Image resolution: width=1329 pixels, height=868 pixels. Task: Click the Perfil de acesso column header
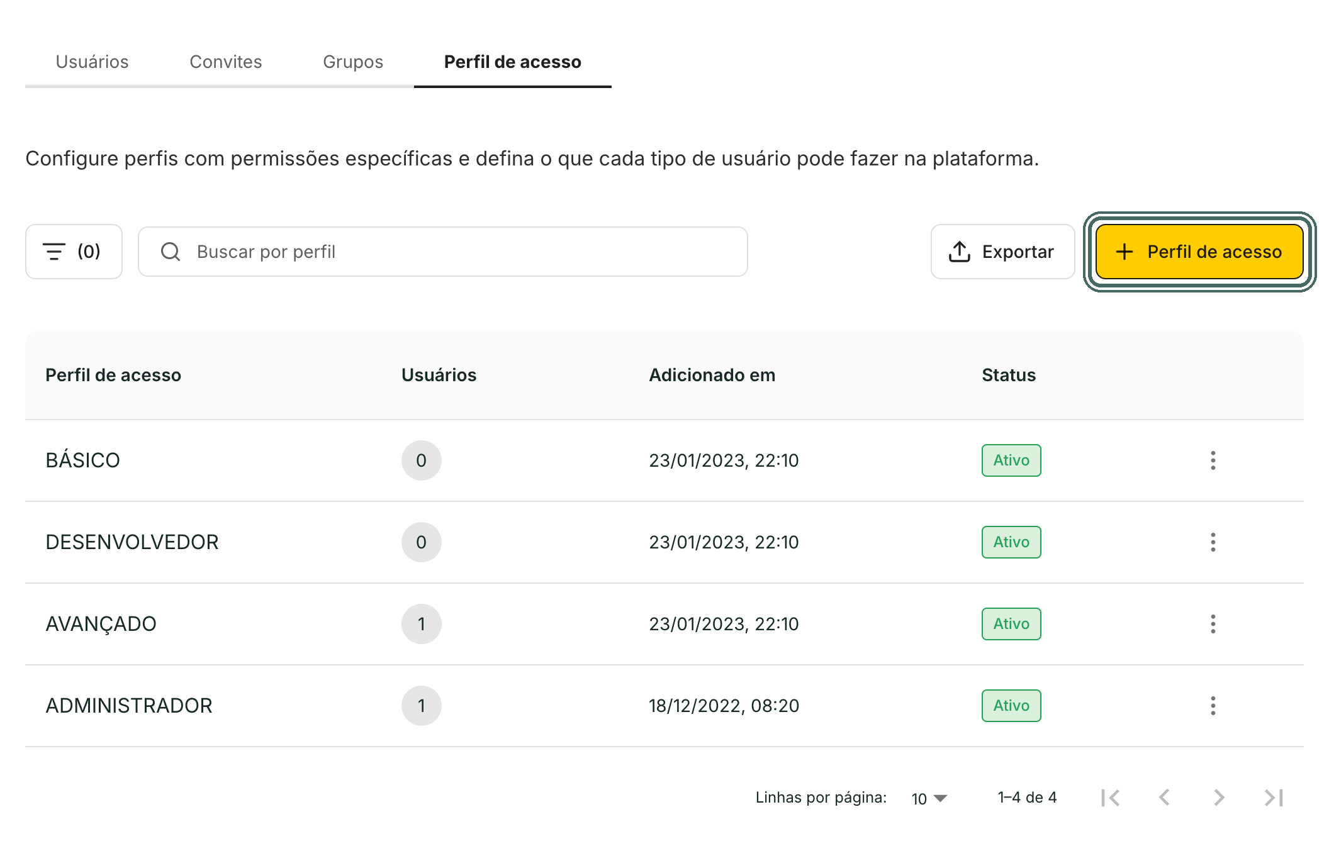(113, 375)
